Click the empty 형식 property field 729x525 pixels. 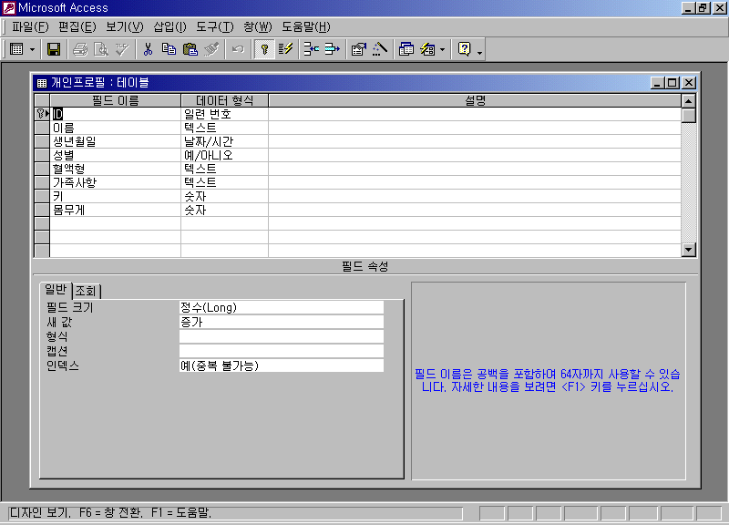[282, 336]
